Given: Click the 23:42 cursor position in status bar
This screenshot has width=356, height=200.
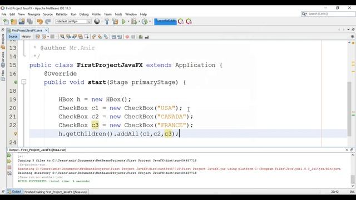Looking at the screenshot, I should tap(335, 192).
